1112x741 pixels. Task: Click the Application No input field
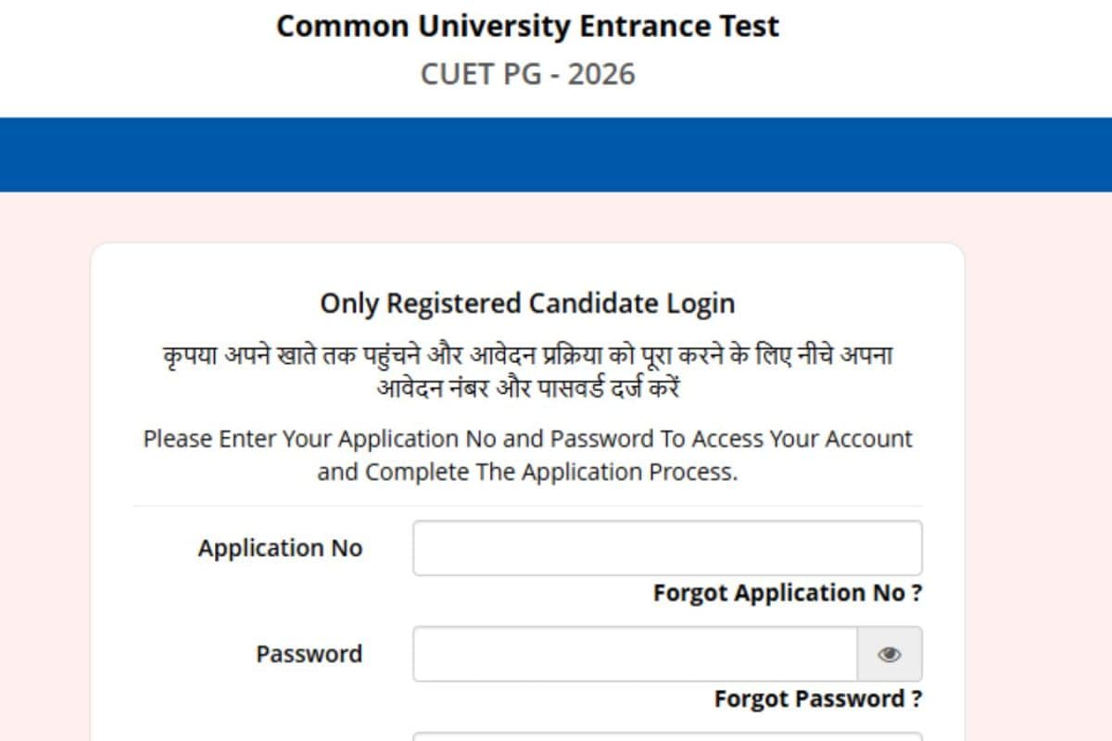pos(666,548)
